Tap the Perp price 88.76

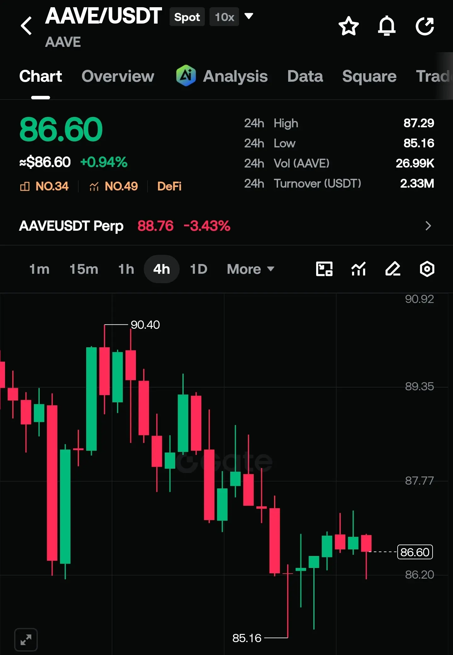point(155,226)
